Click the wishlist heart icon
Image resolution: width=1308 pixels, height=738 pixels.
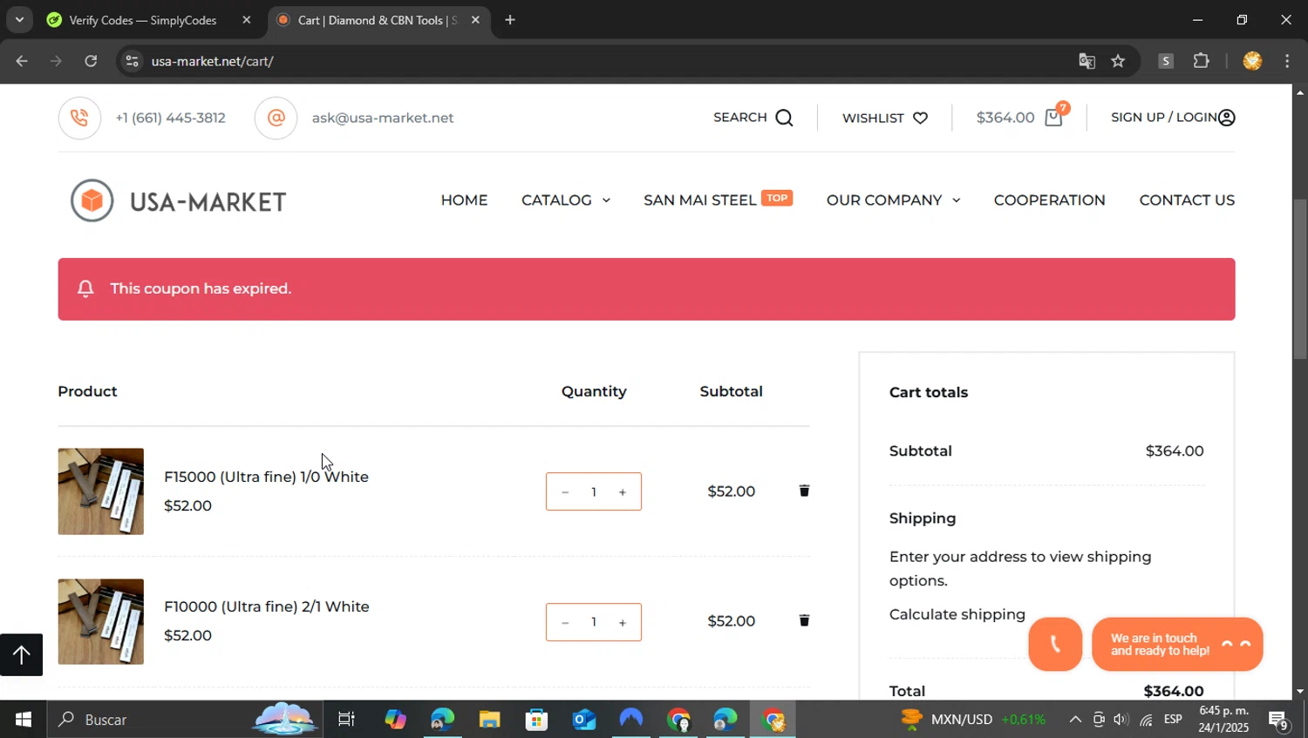pyautogui.click(x=920, y=118)
